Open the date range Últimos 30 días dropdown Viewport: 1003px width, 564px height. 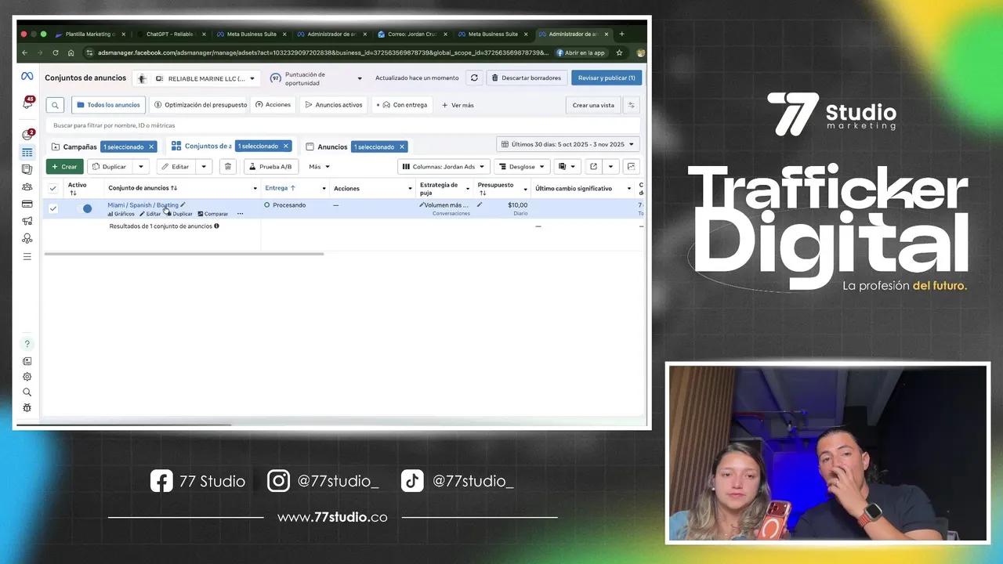coord(568,144)
